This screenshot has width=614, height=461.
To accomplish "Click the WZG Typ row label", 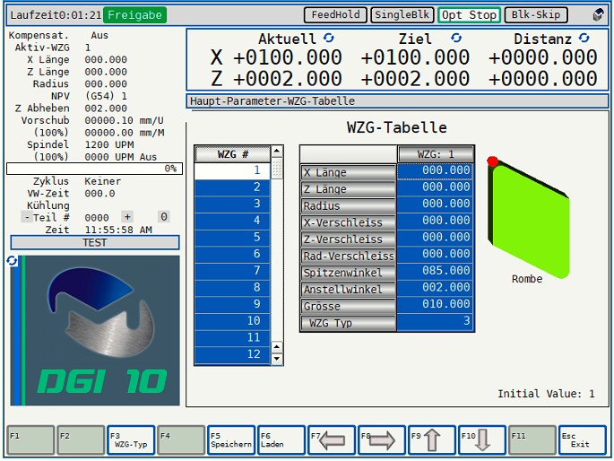I will click(x=349, y=323).
